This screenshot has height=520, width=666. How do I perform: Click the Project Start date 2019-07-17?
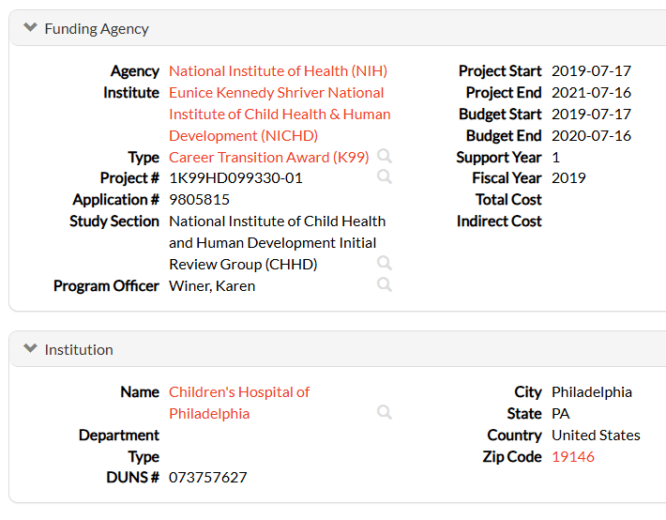(591, 71)
